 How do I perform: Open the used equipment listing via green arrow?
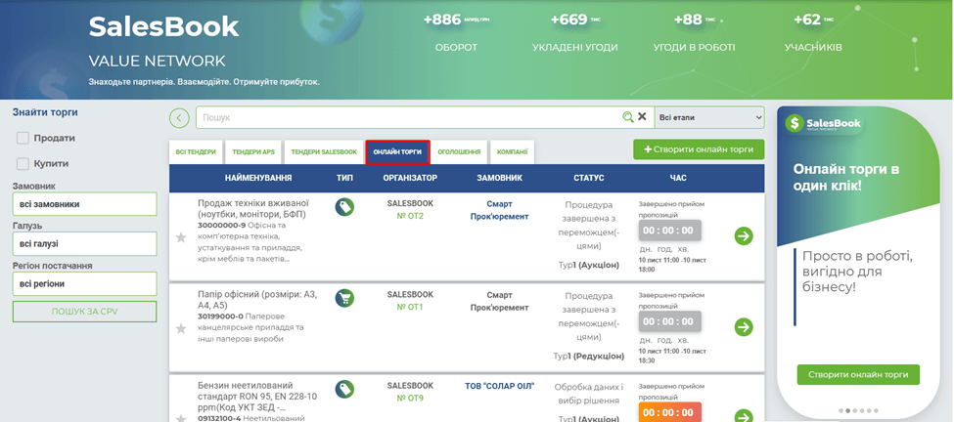pos(744,236)
